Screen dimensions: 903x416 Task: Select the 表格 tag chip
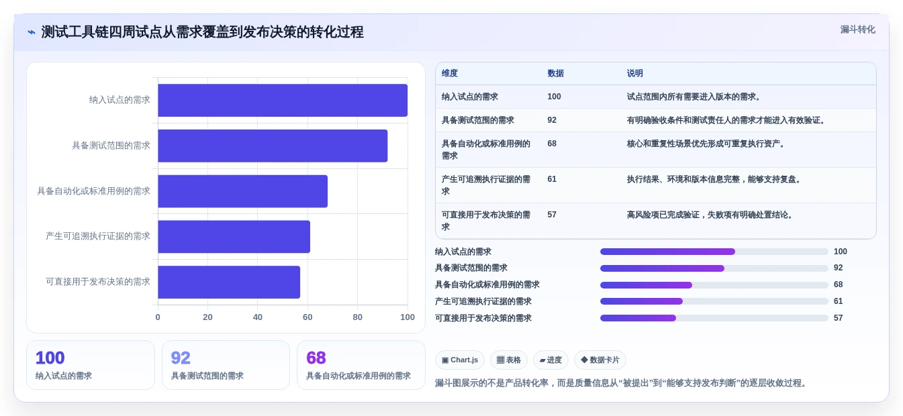coord(509,360)
